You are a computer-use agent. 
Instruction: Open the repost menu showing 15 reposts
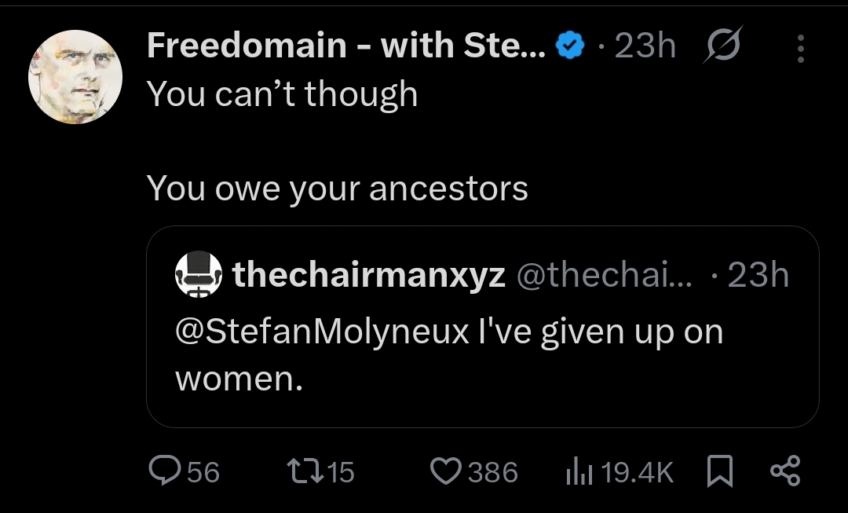[300, 471]
